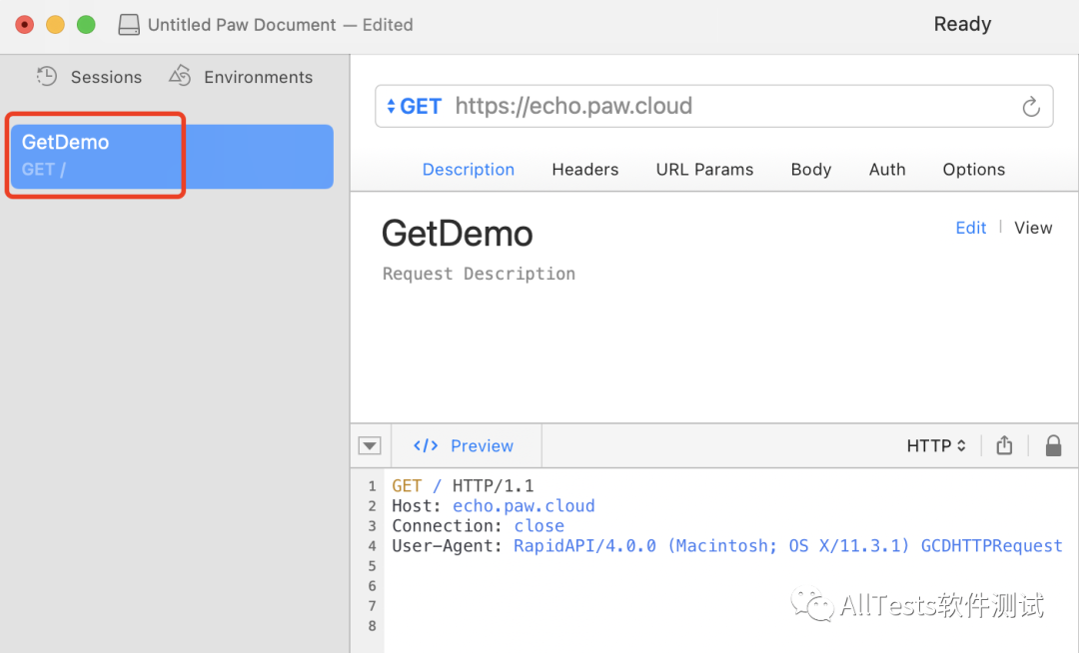Image resolution: width=1079 pixels, height=653 pixels.
Task: Click the Request Description text area
Action: pyautogui.click(x=480, y=274)
